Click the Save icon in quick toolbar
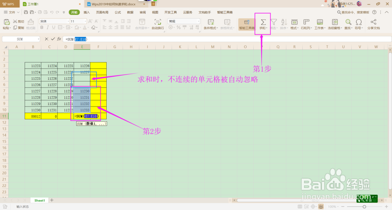The height and width of the screenshot is (210, 392). coord(26,12)
